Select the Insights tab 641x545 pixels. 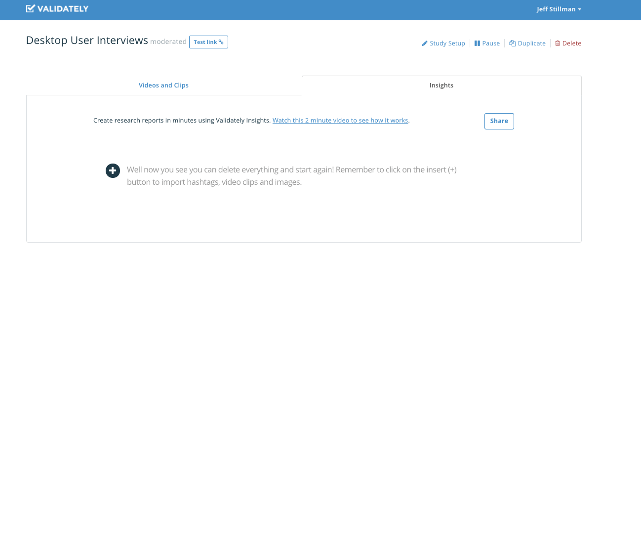[441, 85]
